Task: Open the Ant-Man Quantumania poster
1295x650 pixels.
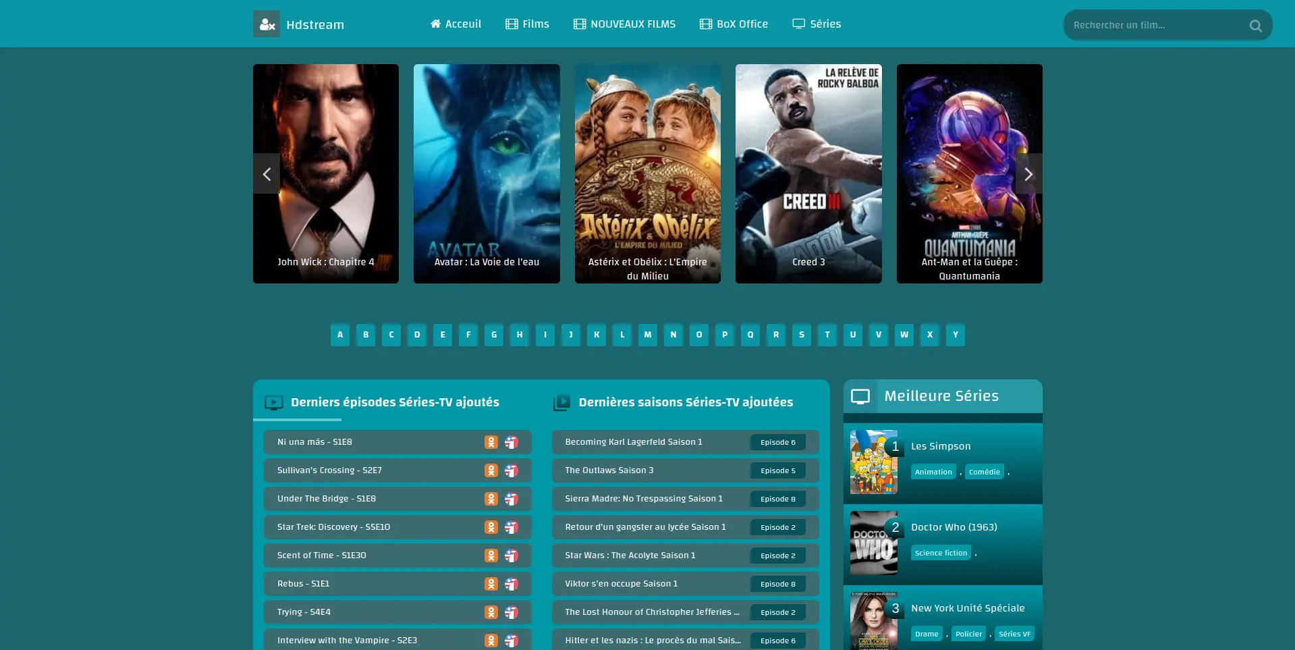Action: pos(970,173)
